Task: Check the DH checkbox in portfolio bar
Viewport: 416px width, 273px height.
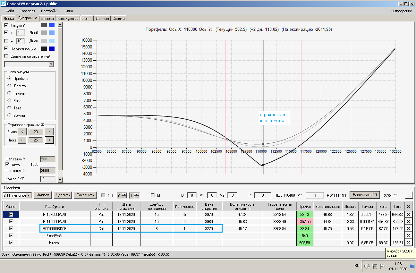Action: tap(103, 195)
